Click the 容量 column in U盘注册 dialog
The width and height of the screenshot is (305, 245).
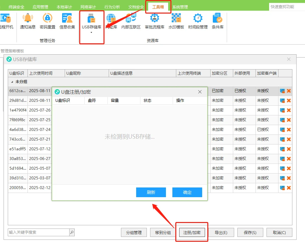[124, 101]
